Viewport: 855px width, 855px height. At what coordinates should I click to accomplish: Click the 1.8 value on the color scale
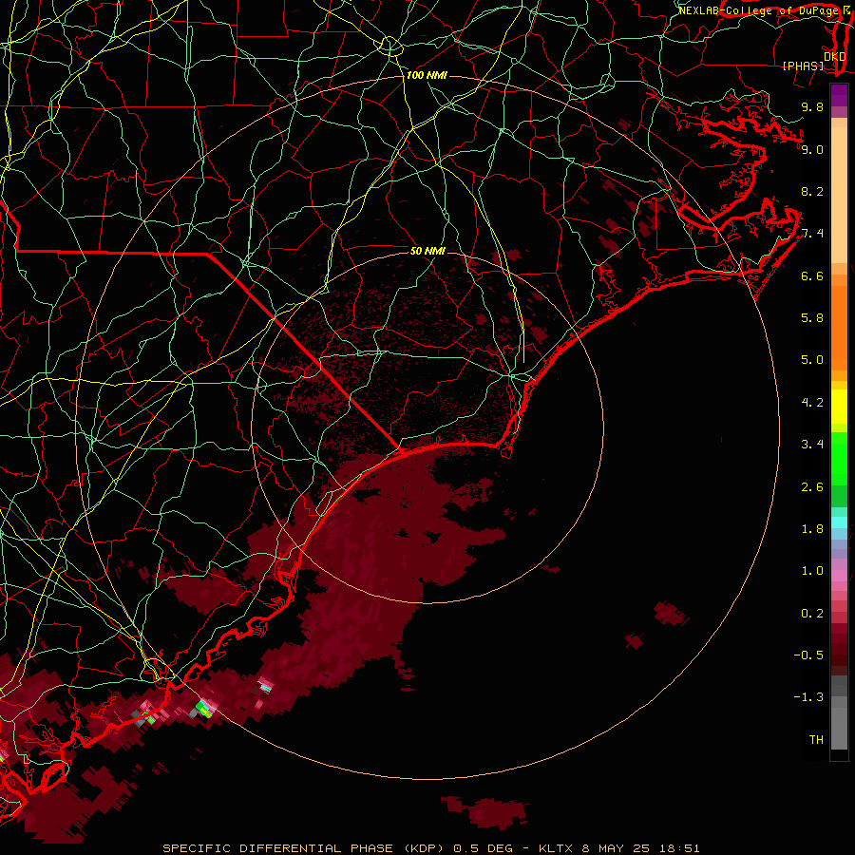[x=812, y=528]
